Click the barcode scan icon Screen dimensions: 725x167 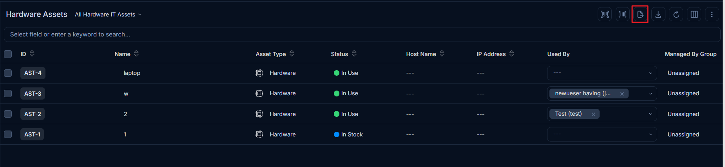pos(622,15)
